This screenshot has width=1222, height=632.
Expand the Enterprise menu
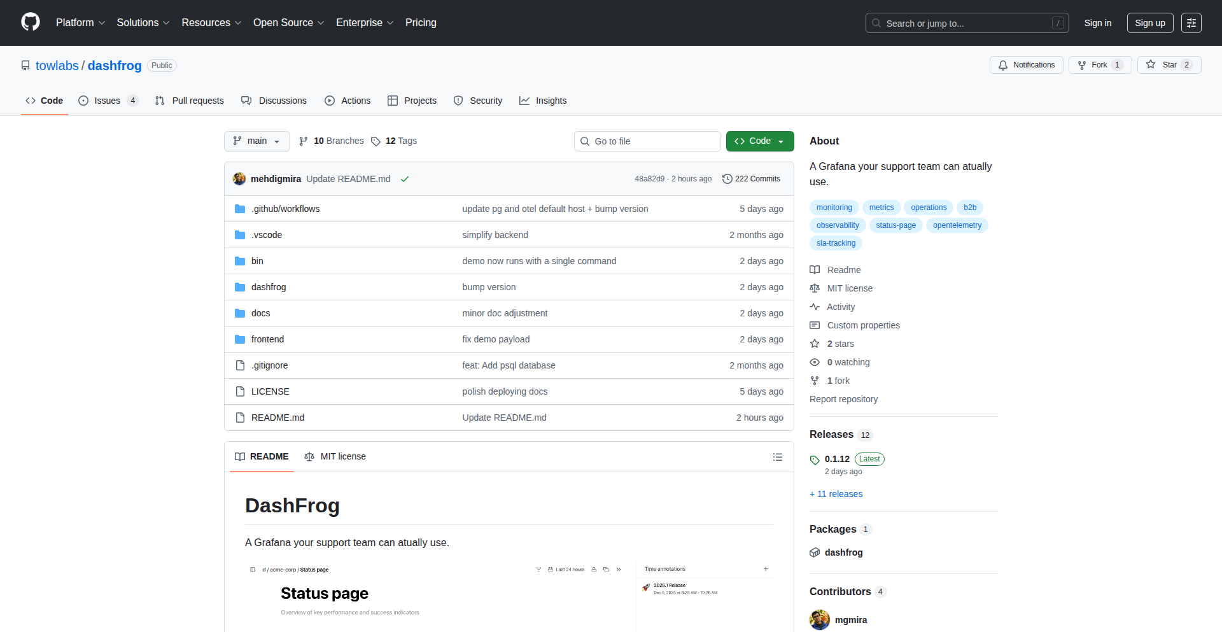tap(365, 23)
